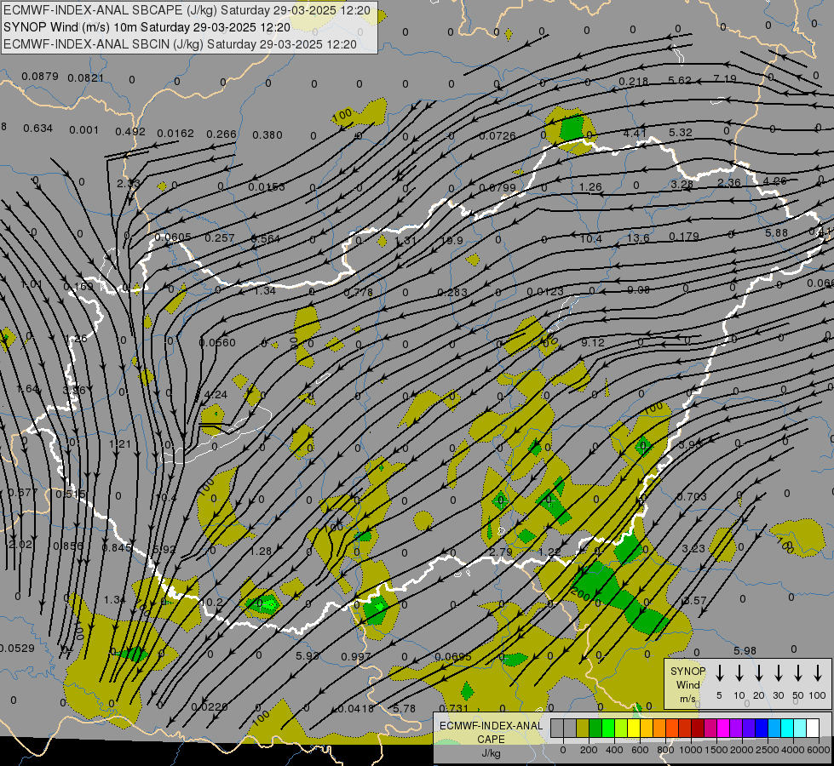Click the map value 0.218
834x766 pixels.
pos(634,82)
